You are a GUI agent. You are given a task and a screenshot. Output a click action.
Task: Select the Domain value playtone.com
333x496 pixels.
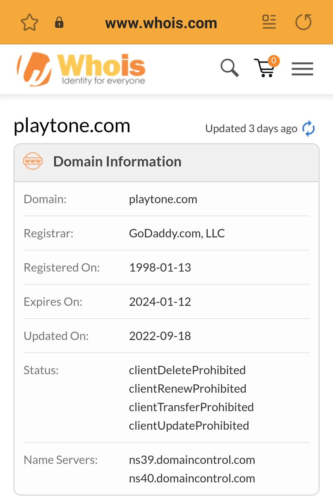click(163, 199)
